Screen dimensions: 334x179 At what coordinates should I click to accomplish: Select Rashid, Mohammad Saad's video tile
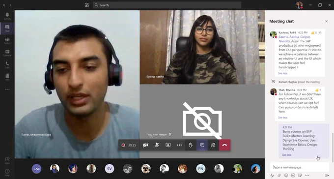coord(77,84)
